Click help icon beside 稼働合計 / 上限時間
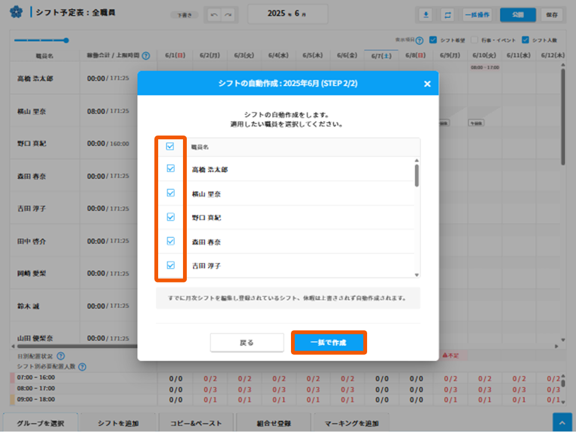The width and height of the screenshot is (576, 432). (x=146, y=56)
